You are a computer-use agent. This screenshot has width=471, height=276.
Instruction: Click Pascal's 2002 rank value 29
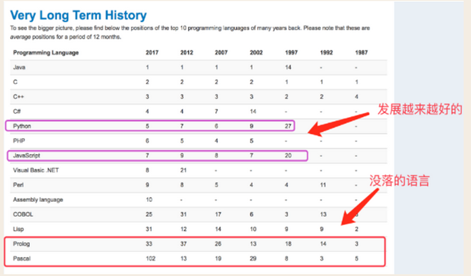pos(253,258)
